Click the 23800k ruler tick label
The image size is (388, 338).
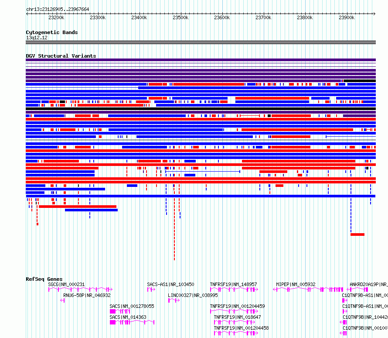point(305,17)
